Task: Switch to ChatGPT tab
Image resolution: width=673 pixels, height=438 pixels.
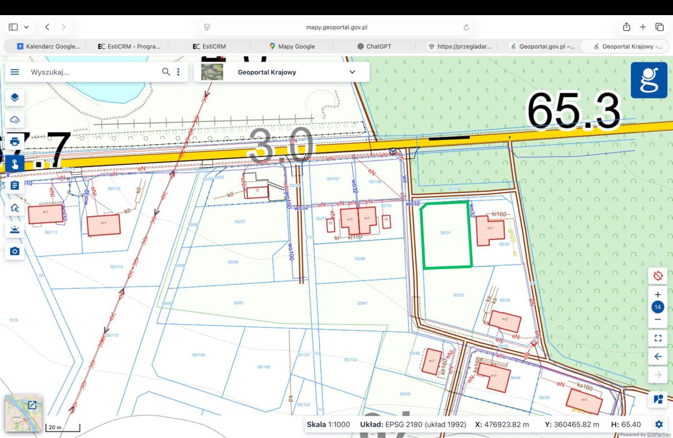Action: [x=374, y=47]
